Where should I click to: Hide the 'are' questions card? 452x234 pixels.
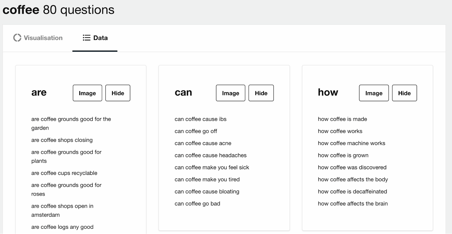[118, 93]
